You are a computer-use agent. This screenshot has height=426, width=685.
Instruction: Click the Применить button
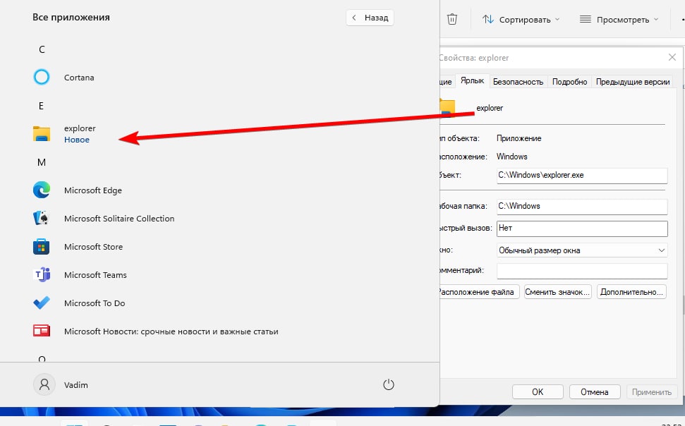point(651,392)
